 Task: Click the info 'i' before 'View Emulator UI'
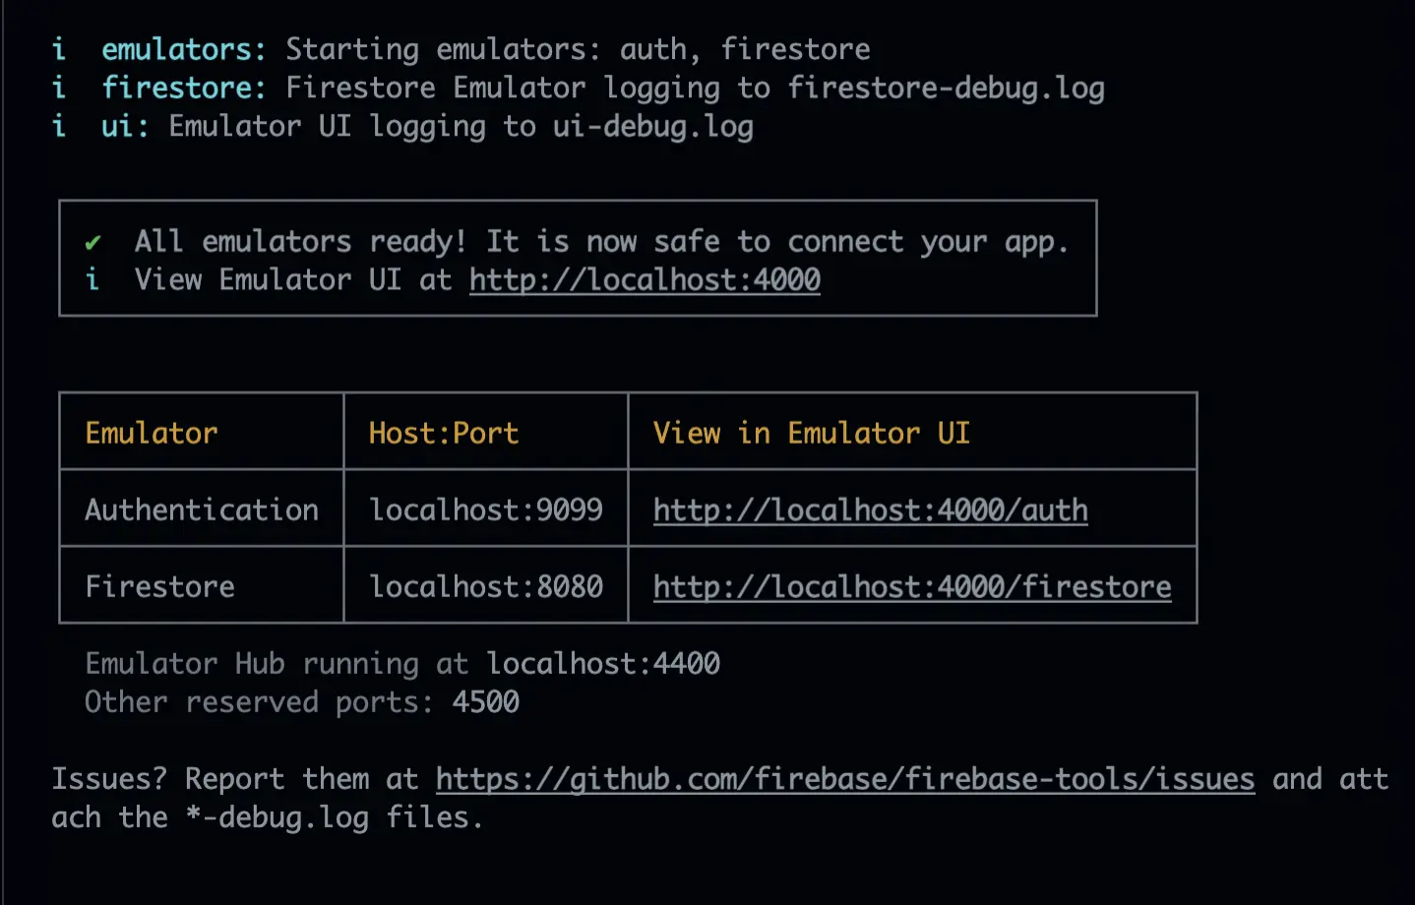[92, 280]
